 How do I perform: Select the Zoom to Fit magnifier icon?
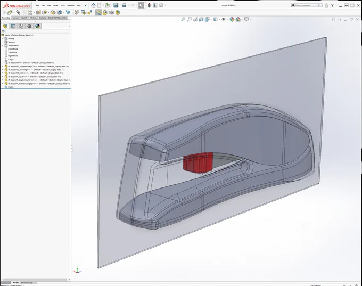coord(183,19)
